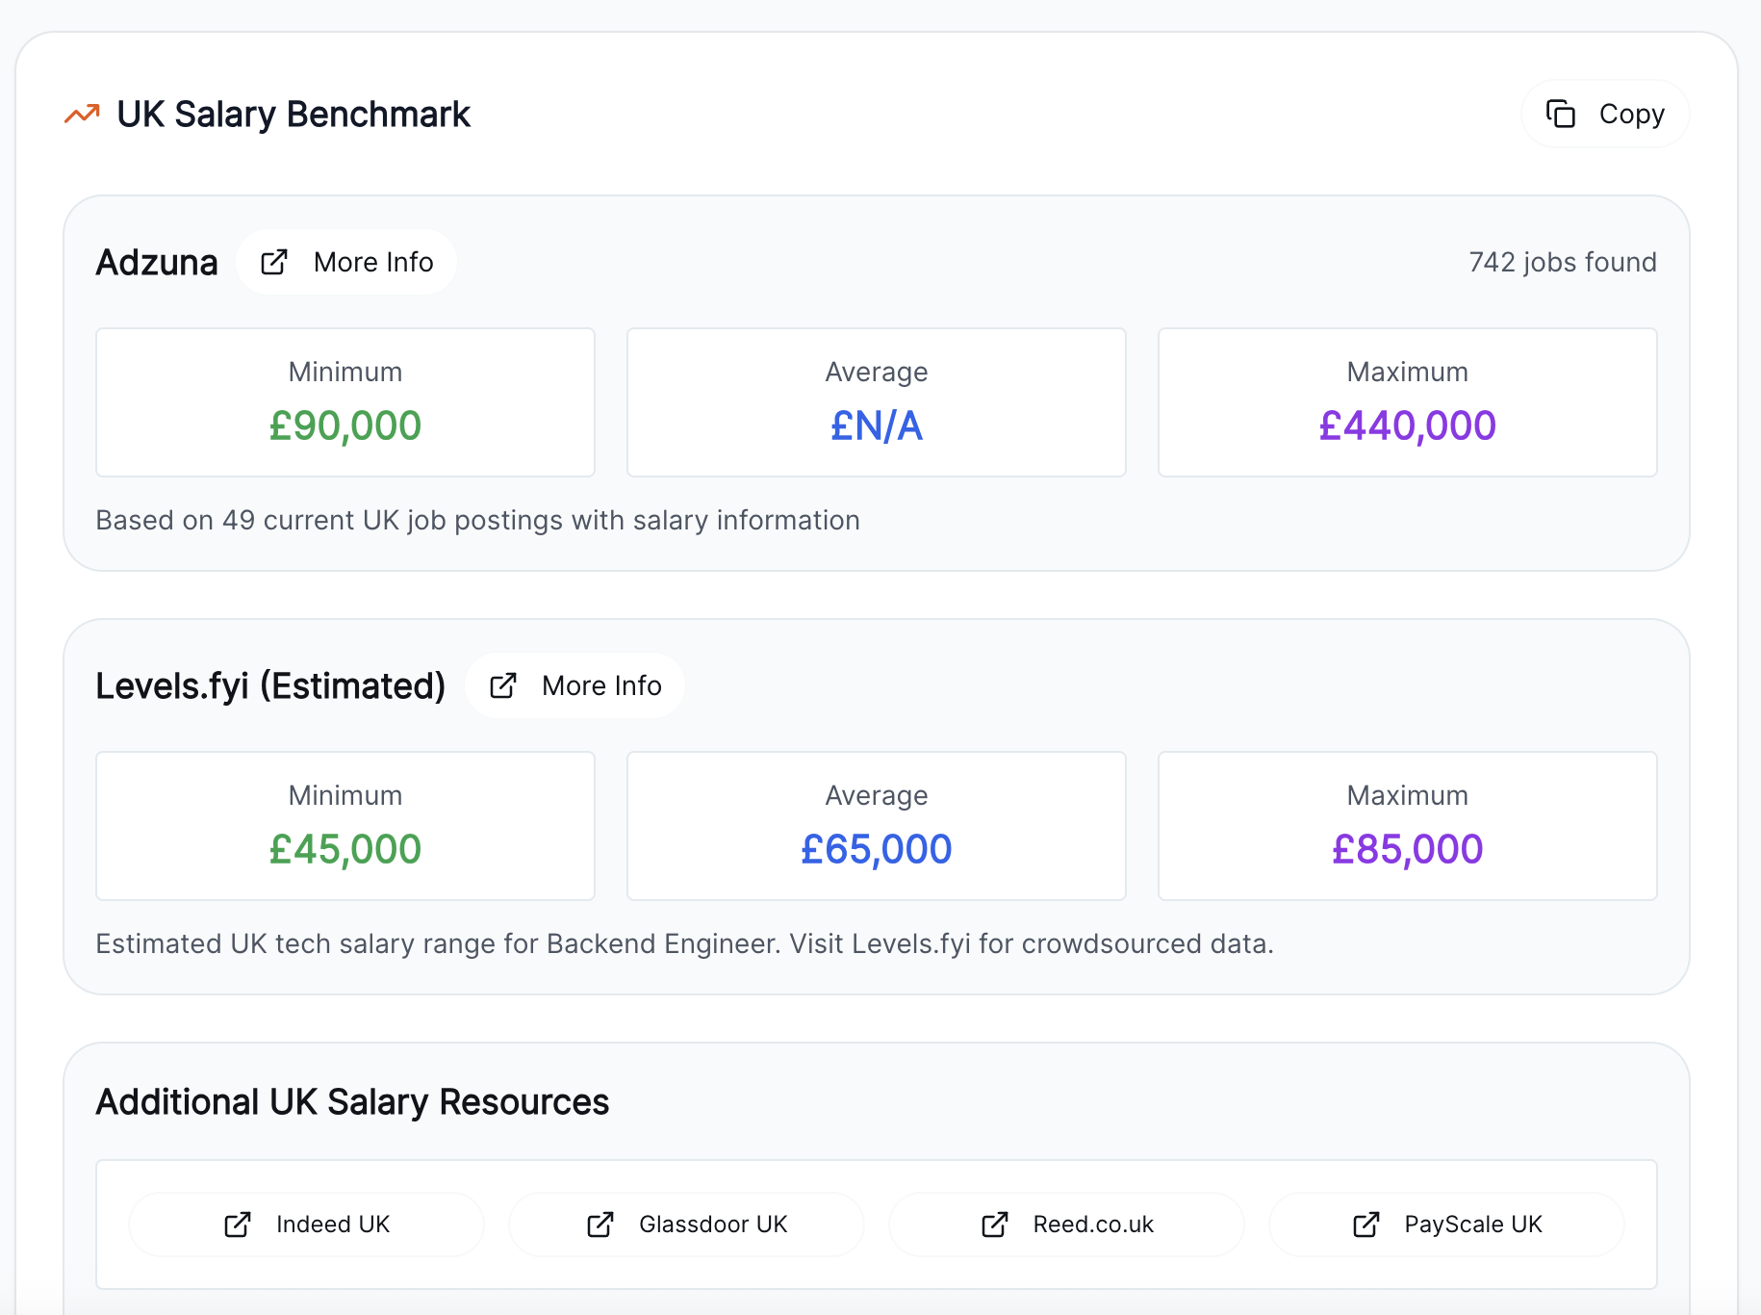Image resolution: width=1761 pixels, height=1315 pixels.
Task: Open the Reed.co.uk resource link
Action: (1066, 1225)
